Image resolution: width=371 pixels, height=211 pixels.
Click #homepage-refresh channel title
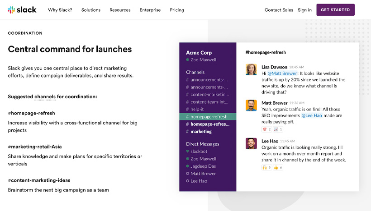(x=266, y=52)
